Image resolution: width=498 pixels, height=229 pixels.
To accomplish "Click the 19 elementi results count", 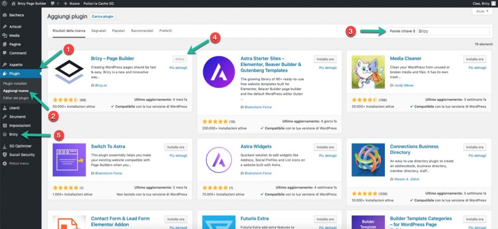I will [x=483, y=45].
